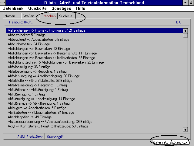Viewport: 194px width, 146px height.
Task: Click the vertical scrollbar thumb
Action: pyautogui.click(x=185, y=36)
